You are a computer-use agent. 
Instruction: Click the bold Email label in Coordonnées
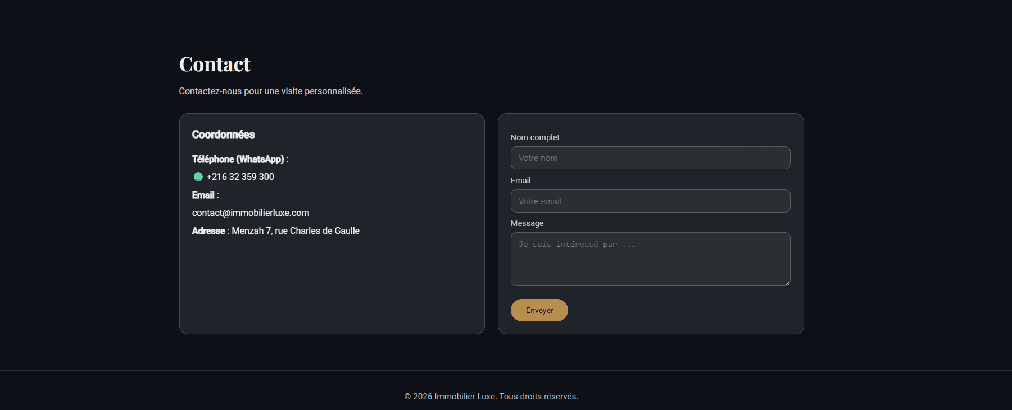(205, 195)
